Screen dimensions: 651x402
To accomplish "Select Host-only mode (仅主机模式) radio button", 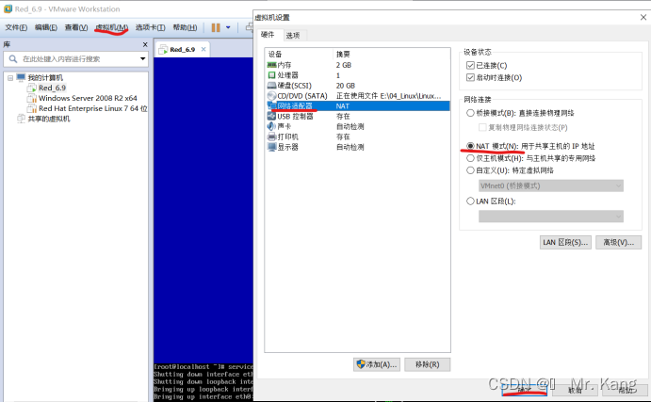I will click(x=470, y=158).
